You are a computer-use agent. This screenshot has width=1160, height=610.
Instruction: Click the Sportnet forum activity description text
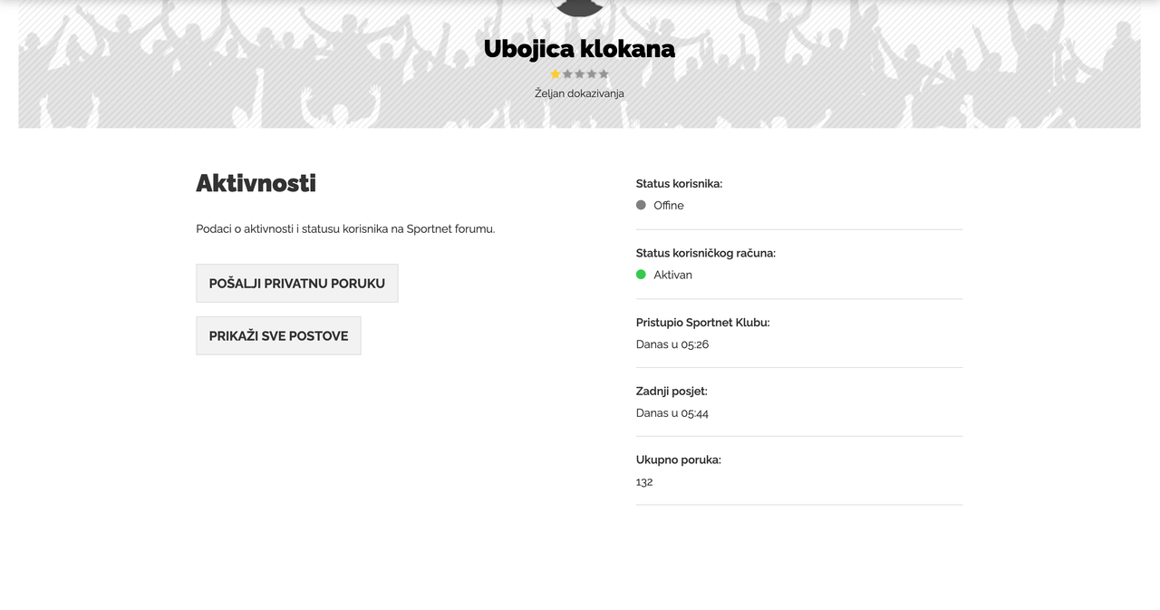[345, 229]
